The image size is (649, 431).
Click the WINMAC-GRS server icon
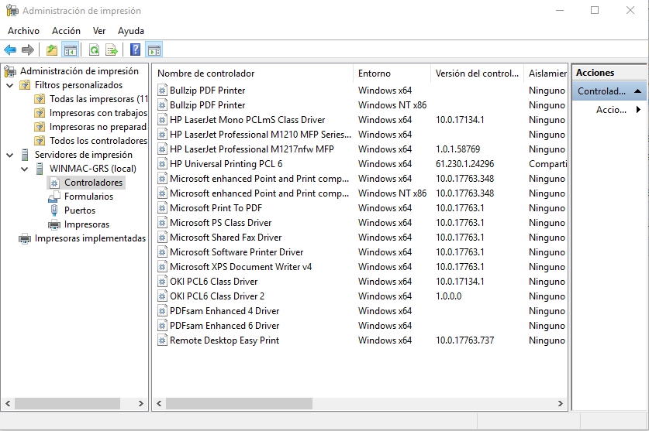[40, 169]
